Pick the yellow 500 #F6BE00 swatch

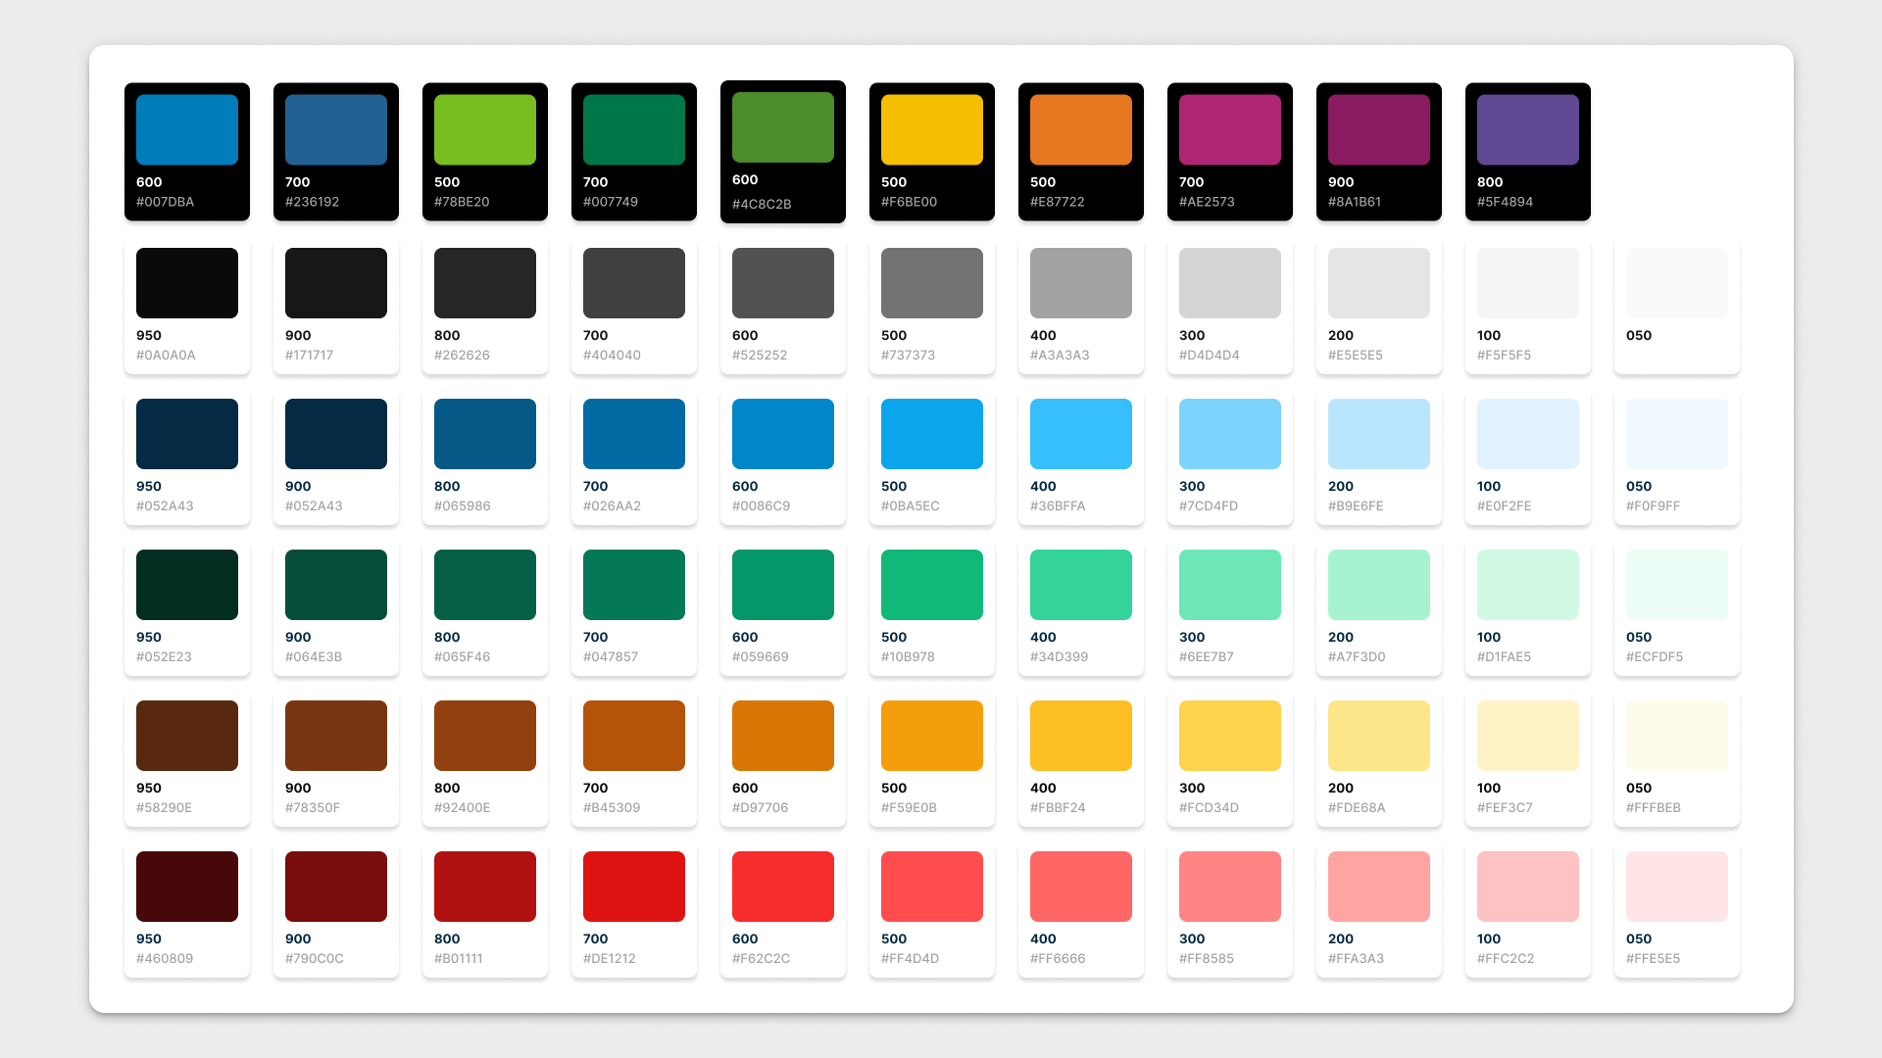tap(931, 129)
